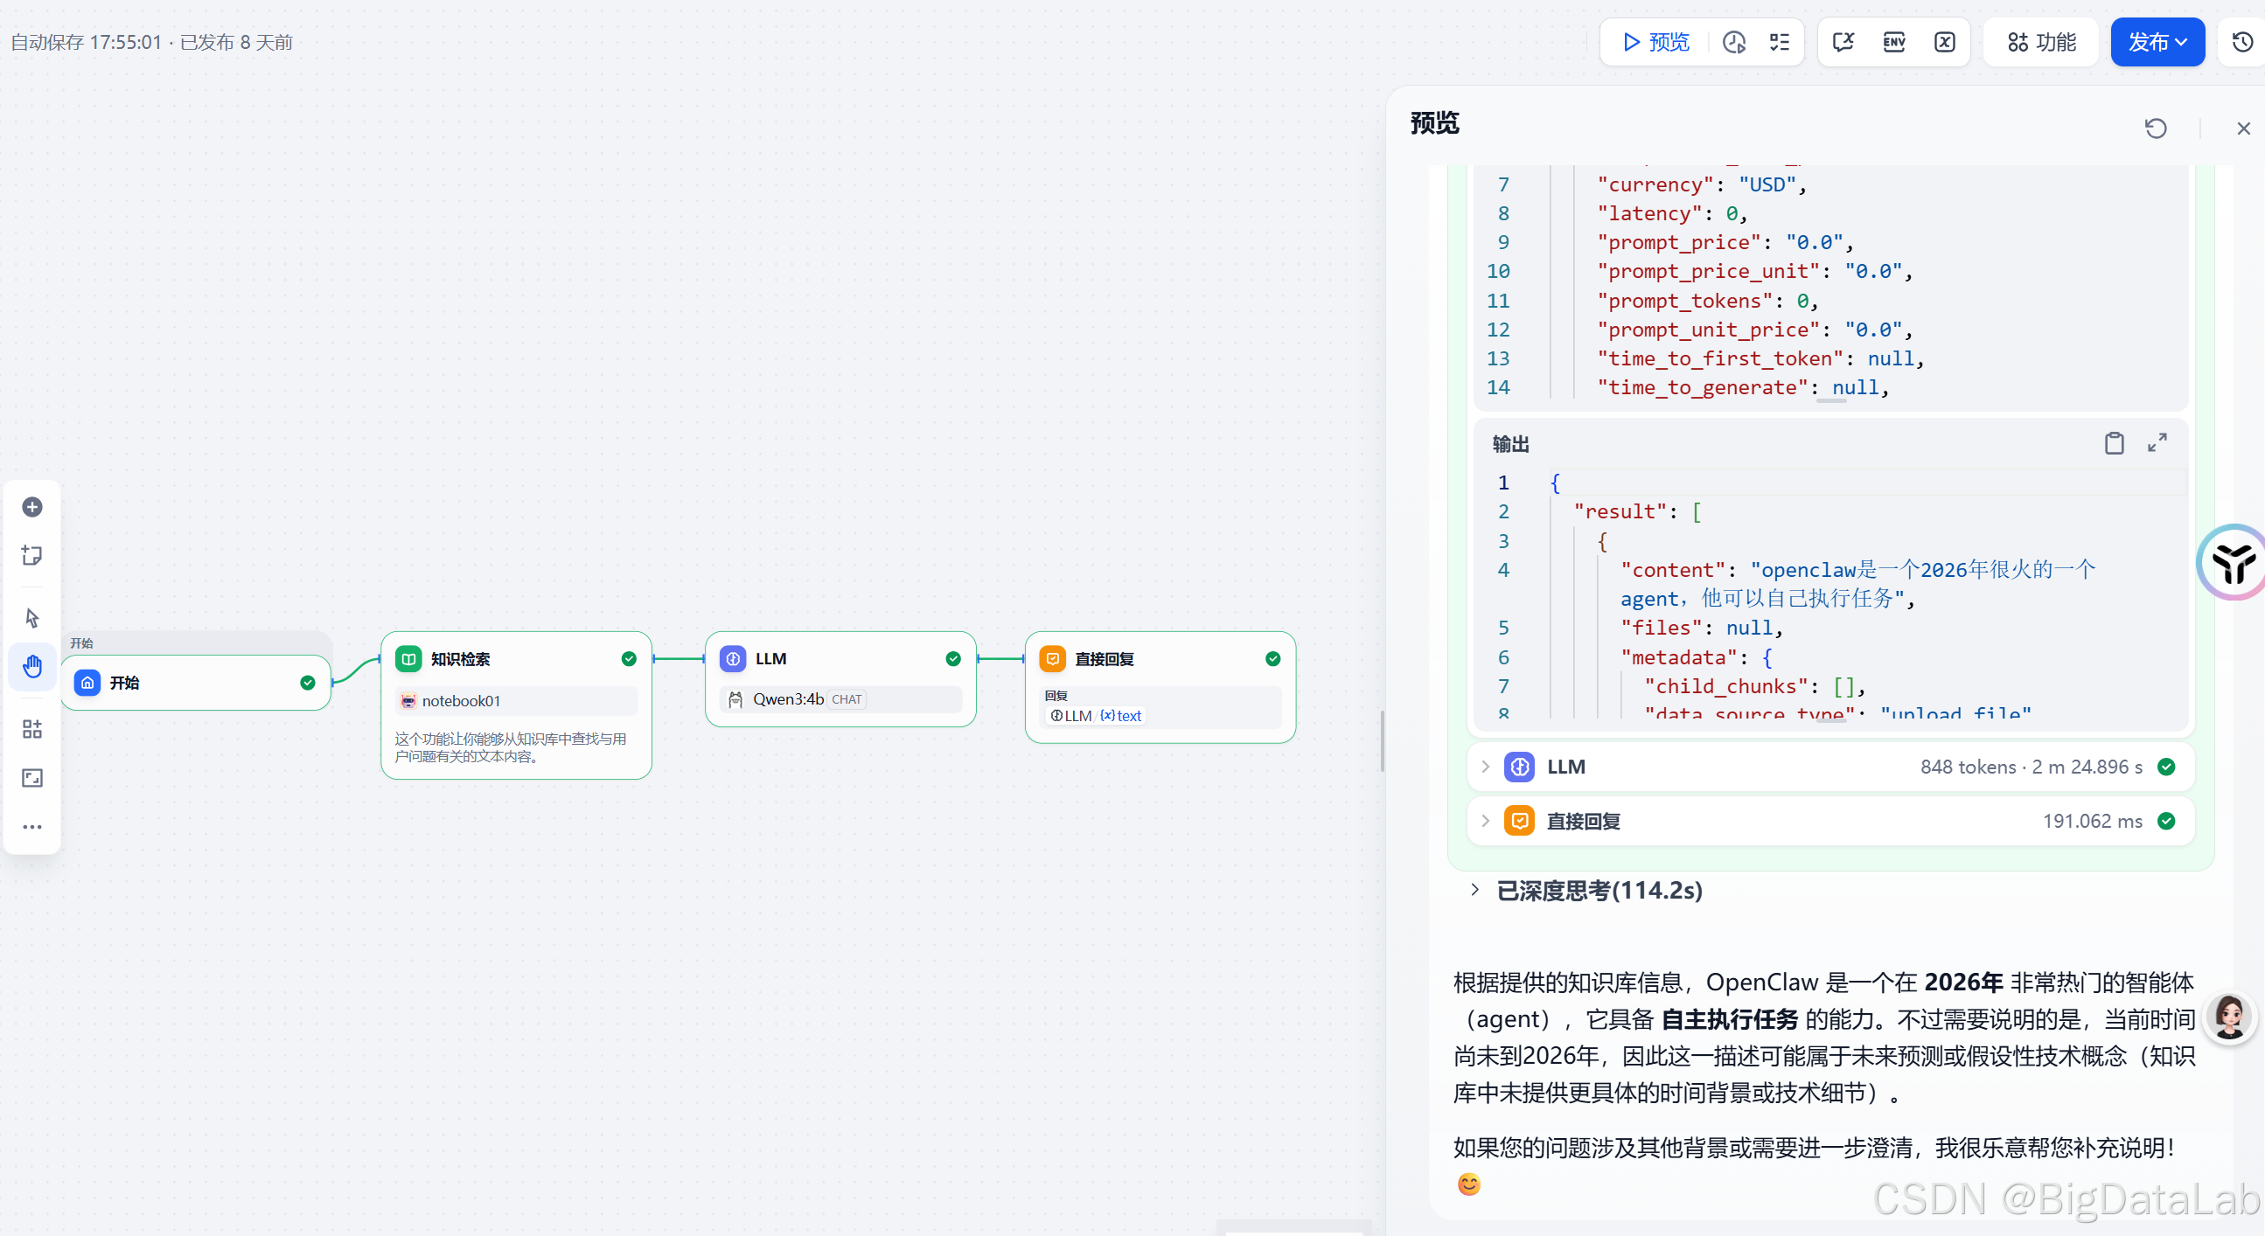Expand the 直接回复 trace row
The image size is (2265, 1236).
coord(1829,821)
